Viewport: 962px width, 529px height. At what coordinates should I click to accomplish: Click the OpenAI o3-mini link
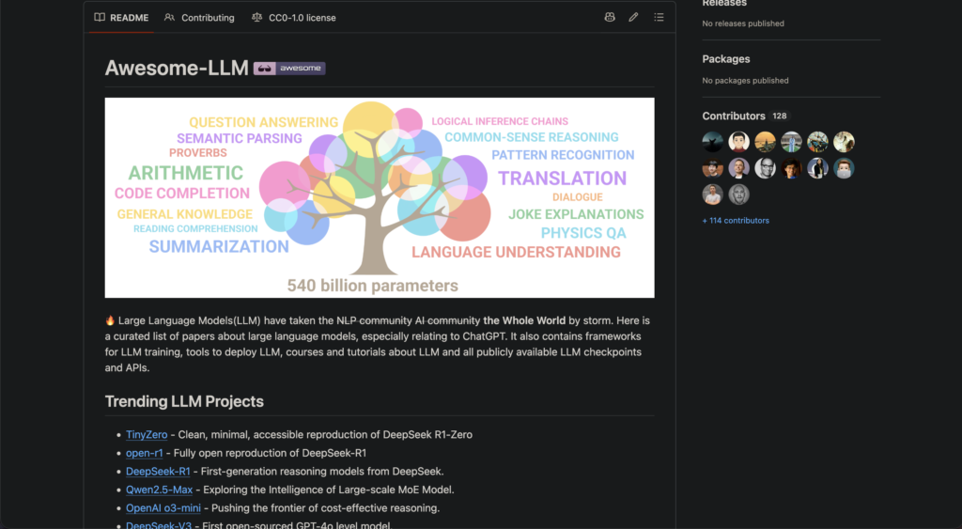163,508
